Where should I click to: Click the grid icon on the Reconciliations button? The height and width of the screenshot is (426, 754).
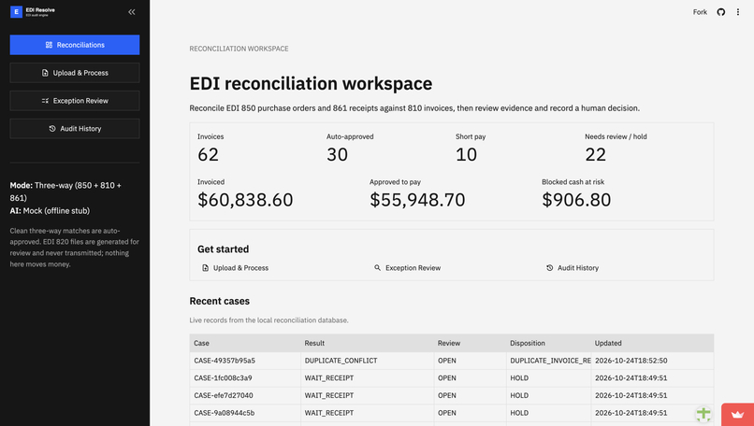tap(49, 45)
